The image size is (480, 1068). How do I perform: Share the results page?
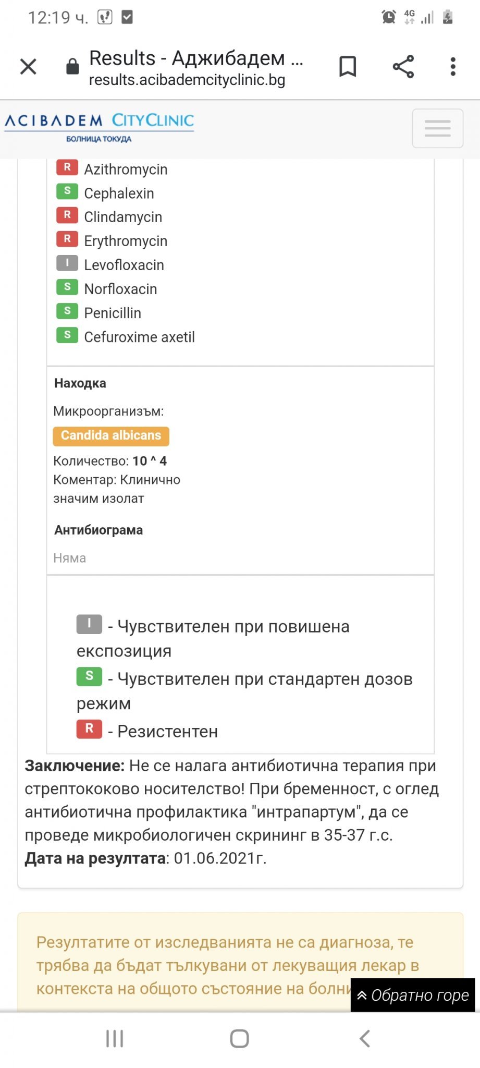pos(403,67)
